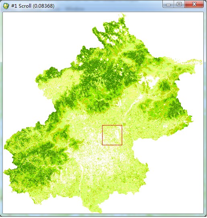The height and width of the screenshot is (218, 207).
Task: Click the top edge of red rectangle outline
Action: click(x=112, y=125)
